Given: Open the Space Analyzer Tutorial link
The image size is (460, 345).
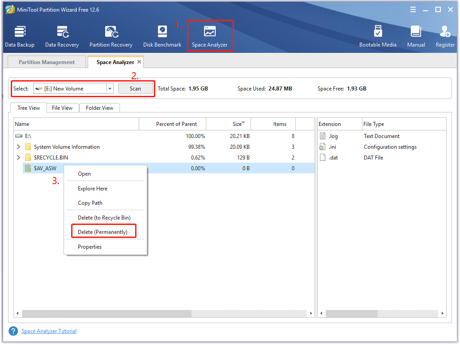Looking at the screenshot, I should click(49, 331).
